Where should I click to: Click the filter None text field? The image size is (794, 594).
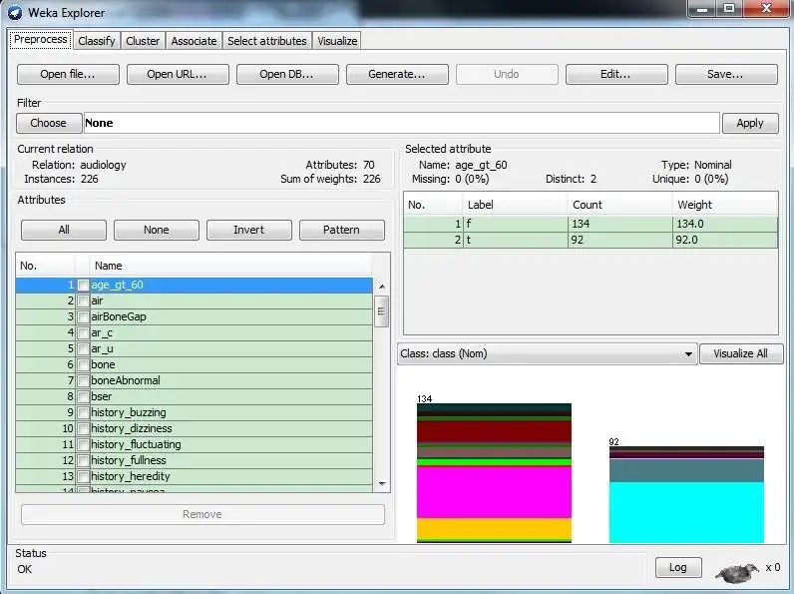pyautogui.click(x=402, y=123)
